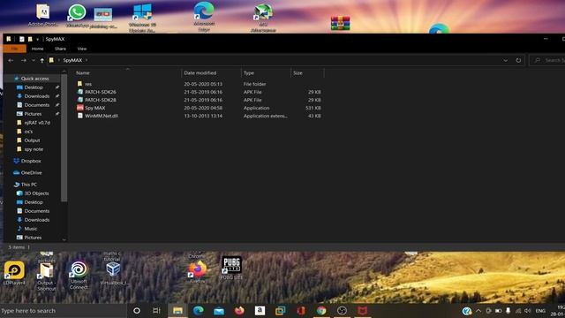Switch to the Home ribbon tab

(37, 49)
